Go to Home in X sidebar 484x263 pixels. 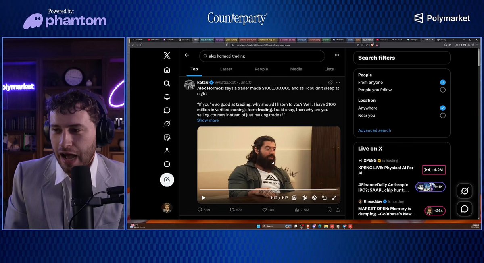coord(167,70)
